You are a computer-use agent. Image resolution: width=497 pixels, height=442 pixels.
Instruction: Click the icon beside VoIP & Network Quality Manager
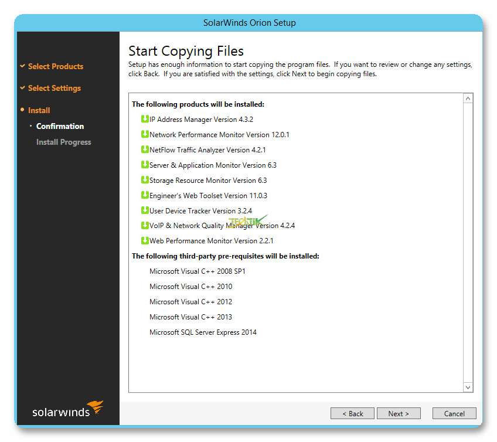click(145, 226)
